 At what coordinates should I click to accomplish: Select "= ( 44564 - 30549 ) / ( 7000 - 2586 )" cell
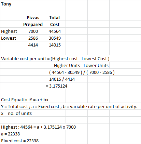[x=80, y=72]
